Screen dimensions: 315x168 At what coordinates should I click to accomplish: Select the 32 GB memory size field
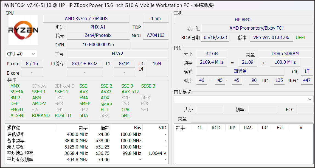click(212, 54)
